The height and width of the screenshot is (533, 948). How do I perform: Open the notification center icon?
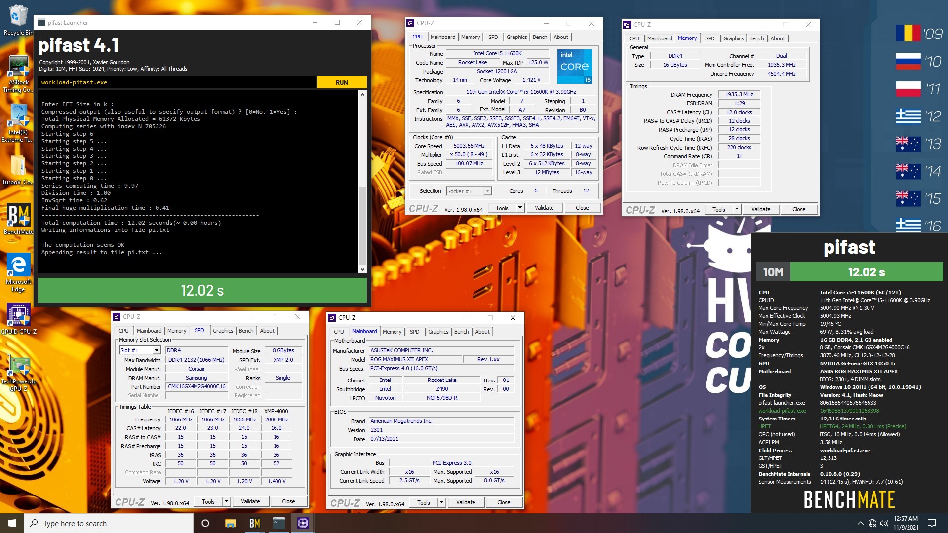click(932, 523)
